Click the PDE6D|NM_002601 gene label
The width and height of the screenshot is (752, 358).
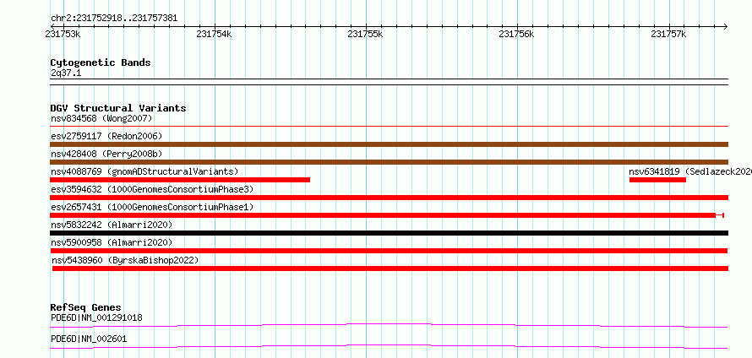coord(89,339)
